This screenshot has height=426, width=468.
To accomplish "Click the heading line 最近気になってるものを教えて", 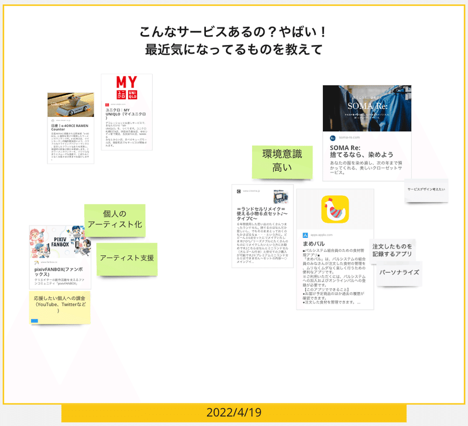I will click(x=234, y=50).
